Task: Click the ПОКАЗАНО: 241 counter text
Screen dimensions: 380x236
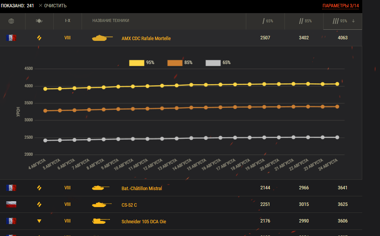Action: pyautogui.click(x=17, y=5)
